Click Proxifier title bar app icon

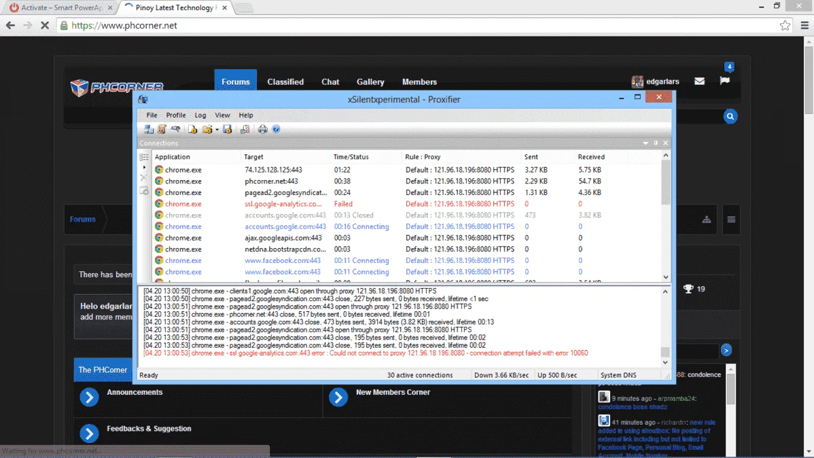tap(143, 99)
